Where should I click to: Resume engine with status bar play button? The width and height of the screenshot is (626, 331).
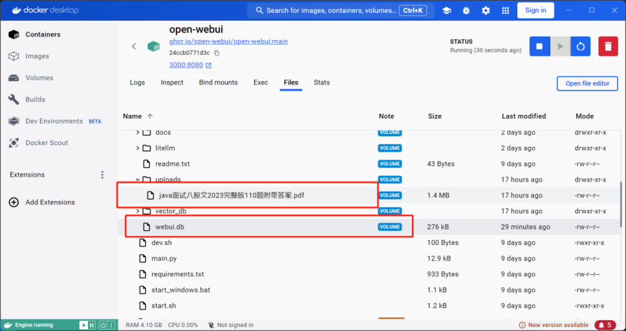(84, 325)
